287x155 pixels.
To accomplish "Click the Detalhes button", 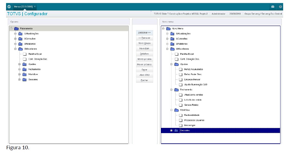I will pyautogui.click(x=144, y=54).
